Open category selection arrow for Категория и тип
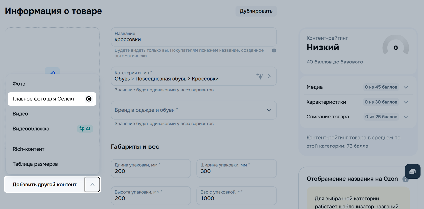 [x=269, y=76]
